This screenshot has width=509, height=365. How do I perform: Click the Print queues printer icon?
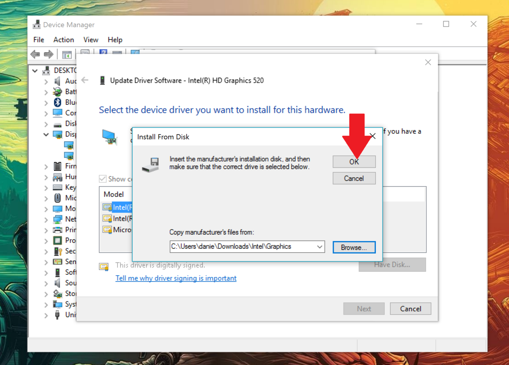point(58,230)
